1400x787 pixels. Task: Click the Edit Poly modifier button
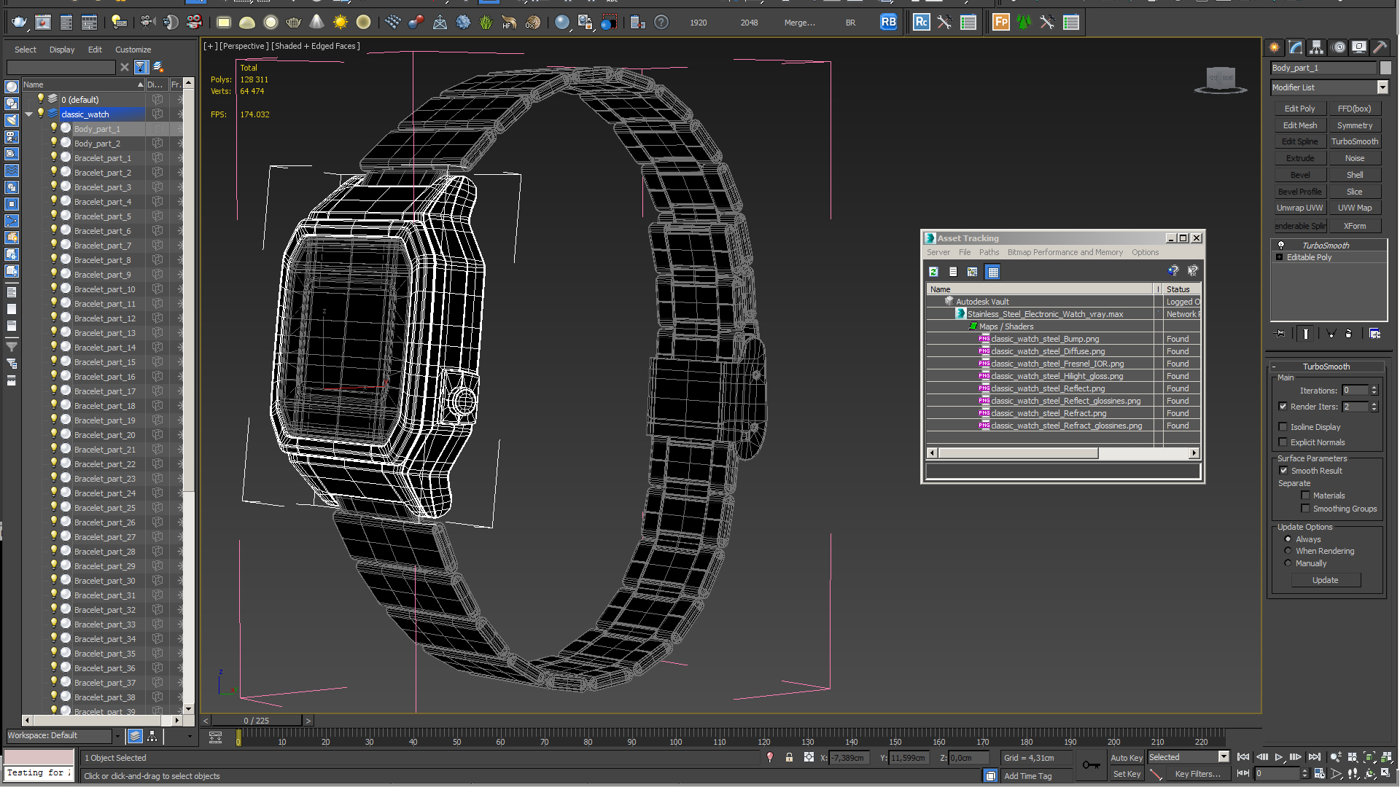(x=1299, y=109)
